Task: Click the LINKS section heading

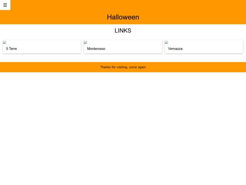Action: [123, 31]
